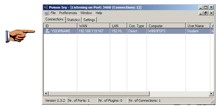Viewport: 218px width, 108px height.
Task: Minimize the inner MDI child window
Action: point(201,13)
